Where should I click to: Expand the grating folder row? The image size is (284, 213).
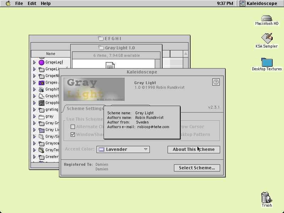point(34,110)
